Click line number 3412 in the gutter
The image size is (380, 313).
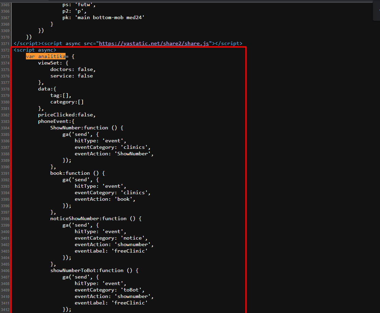point(5,310)
